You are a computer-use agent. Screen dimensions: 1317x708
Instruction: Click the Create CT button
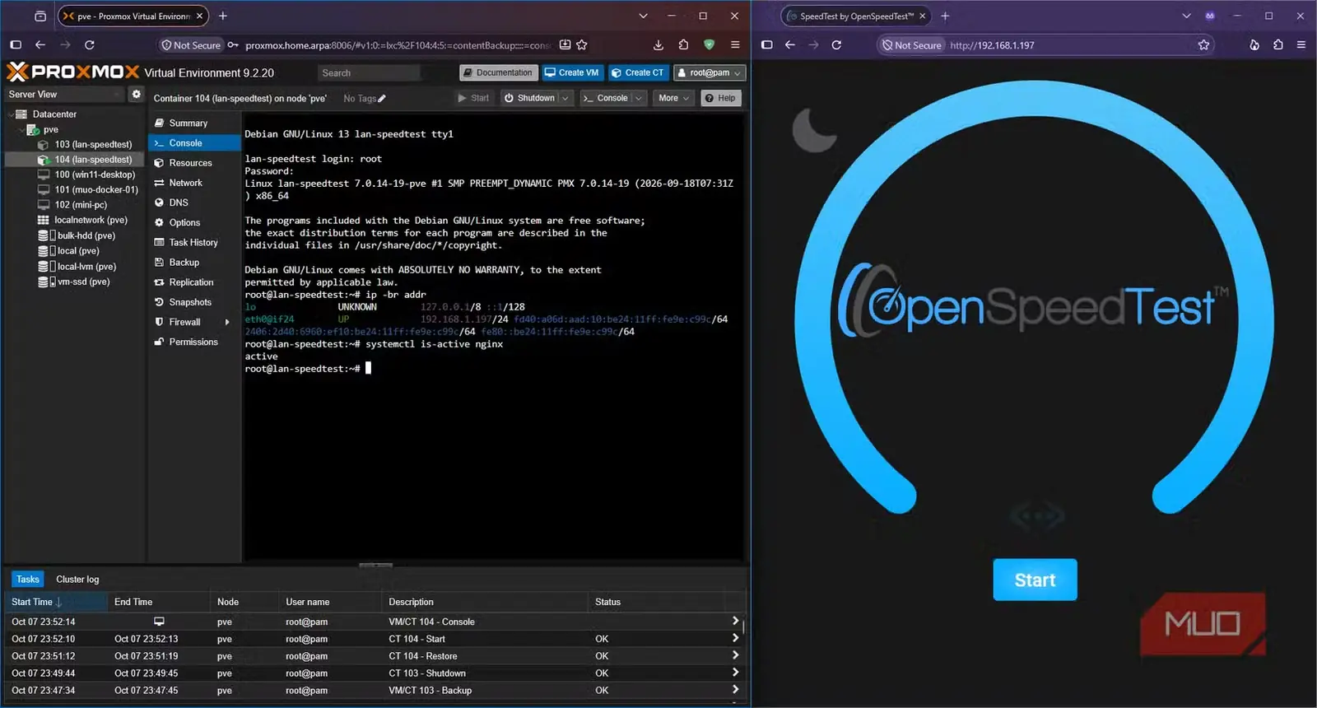coord(638,72)
